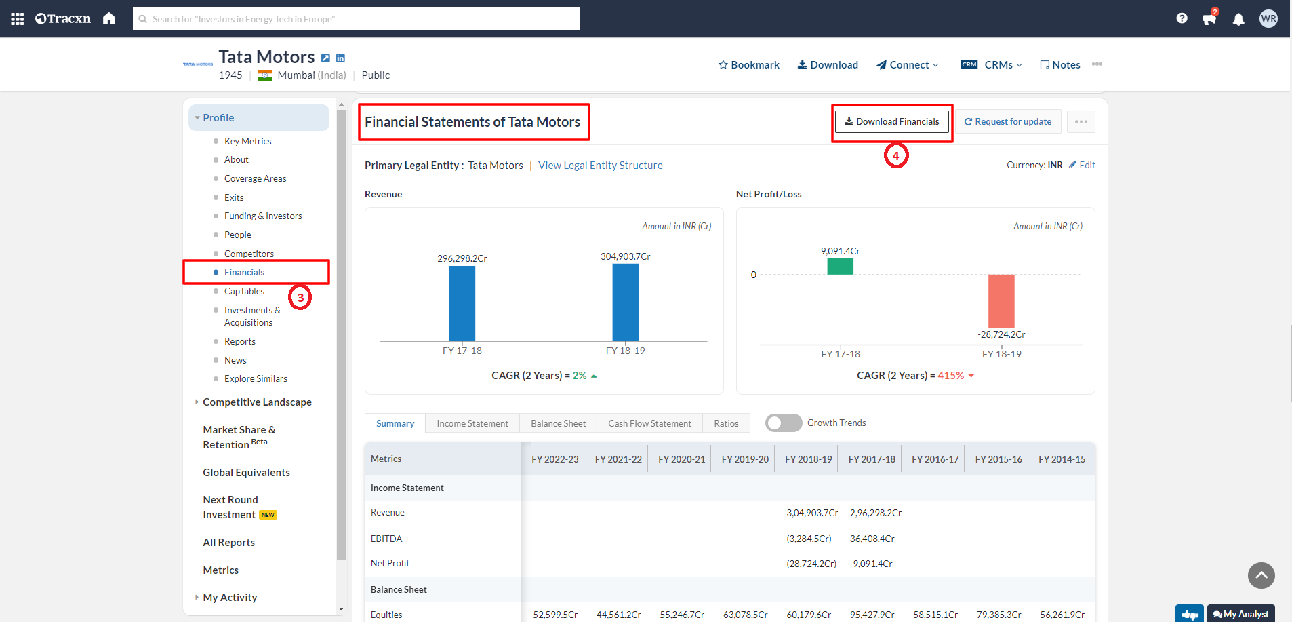
Task: Switch to the Cash Flow Statement tab
Action: 649,423
